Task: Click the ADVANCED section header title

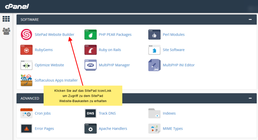Action: click(x=30, y=98)
